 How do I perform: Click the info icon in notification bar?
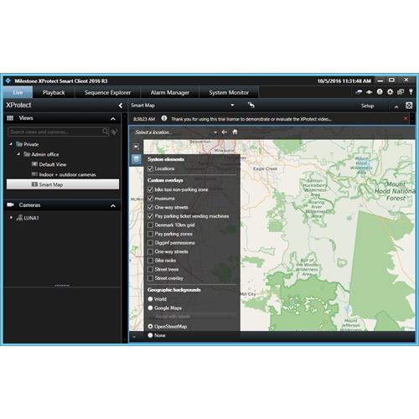164,118
